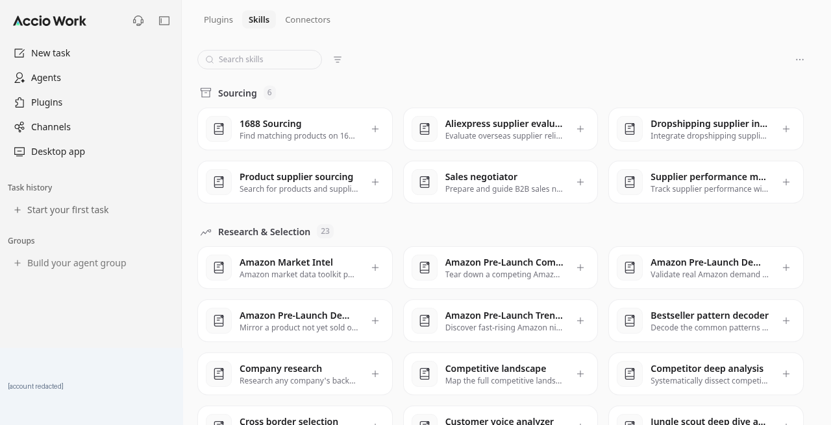Add the Company research skill
Image resolution: width=831 pixels, height=425 pixels.
pyautogui.click(x=375, y=374)
